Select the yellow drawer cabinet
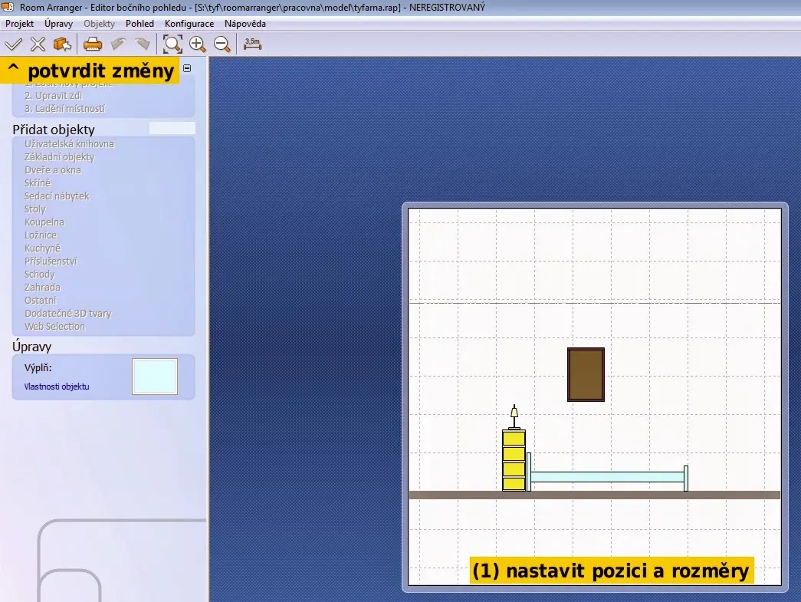Viewport: 801px width, 602px height. click(x=514, y=460)
